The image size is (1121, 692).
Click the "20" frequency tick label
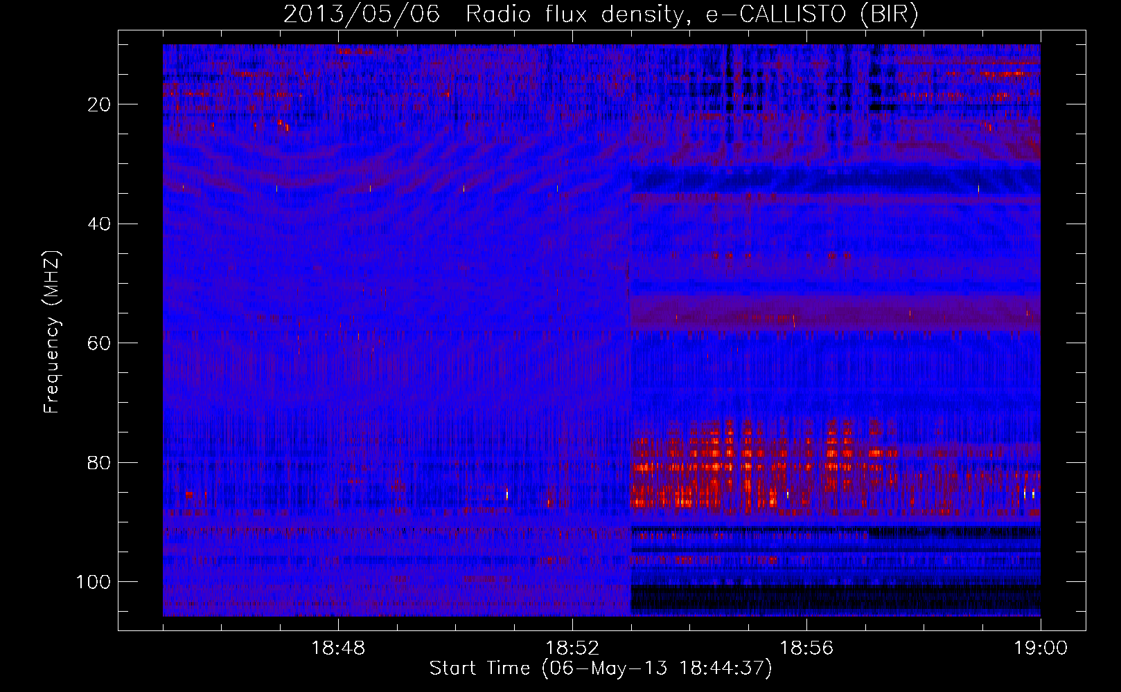point(99,104)
